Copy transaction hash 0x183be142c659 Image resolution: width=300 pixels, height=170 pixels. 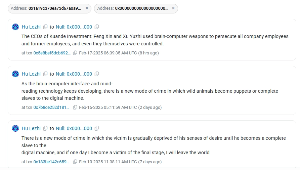(75, 162)
